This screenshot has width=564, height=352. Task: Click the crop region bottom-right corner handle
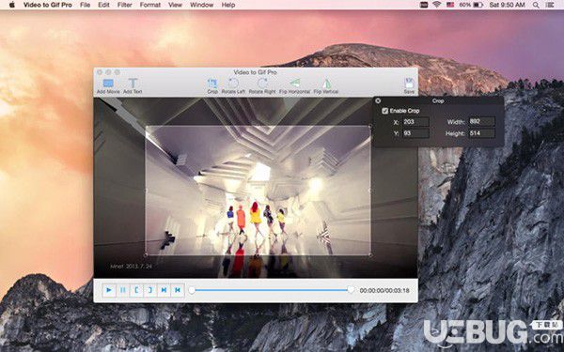click(x=370, y=254)
